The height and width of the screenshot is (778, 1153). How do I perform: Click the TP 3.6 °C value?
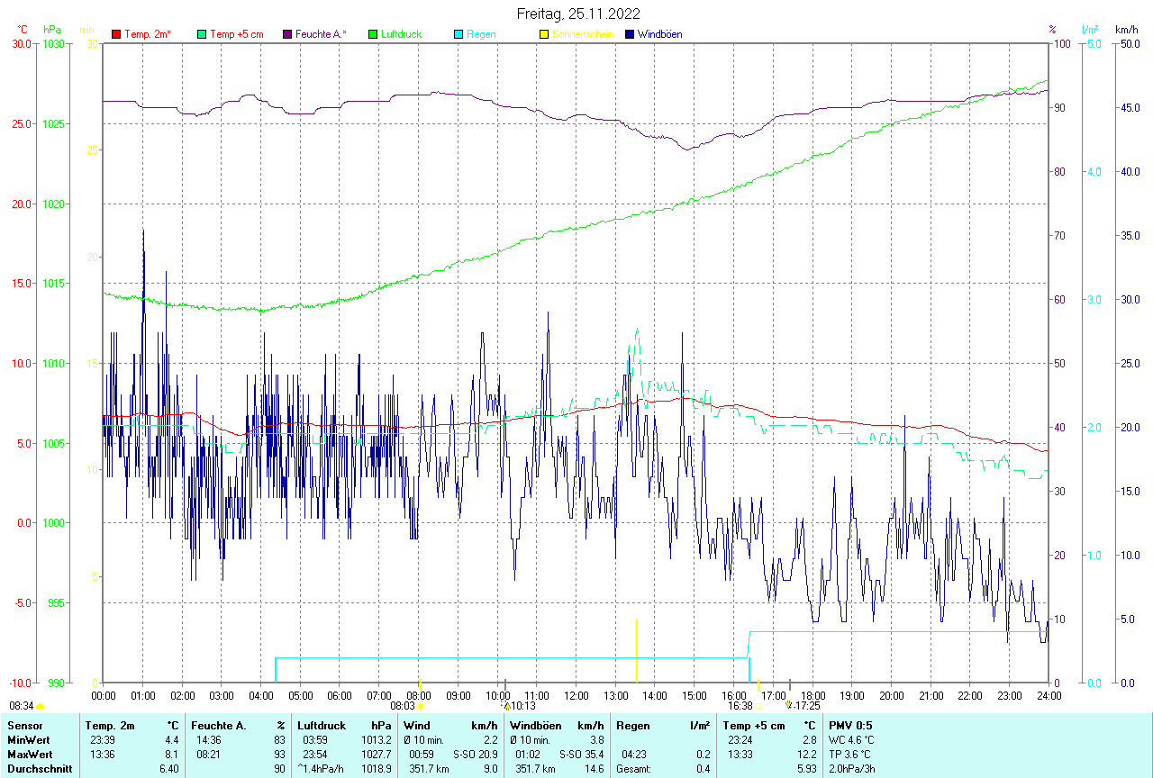[850, 755]
